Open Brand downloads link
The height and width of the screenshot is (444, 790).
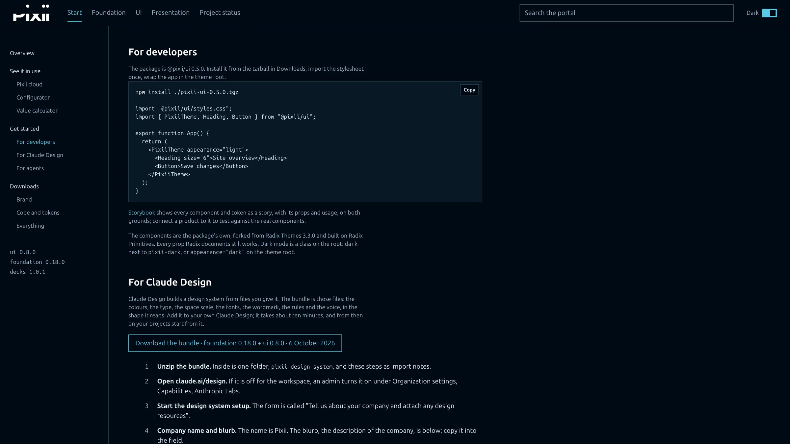(24, 199)
